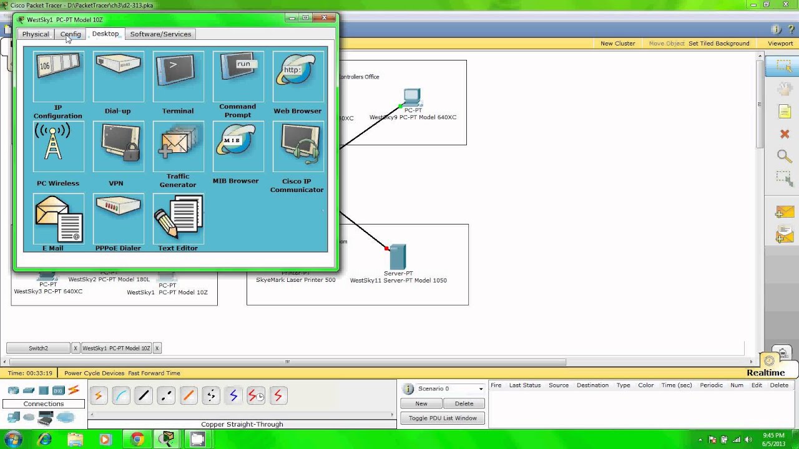Viewport: 799px width, 449px height.
Task: Open the Terminal application
Action: [x=178, y=77]
